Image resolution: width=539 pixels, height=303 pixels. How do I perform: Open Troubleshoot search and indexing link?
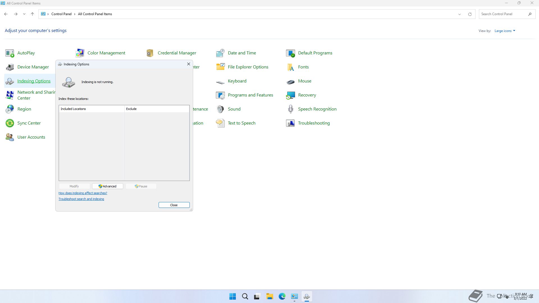[81, 199]
